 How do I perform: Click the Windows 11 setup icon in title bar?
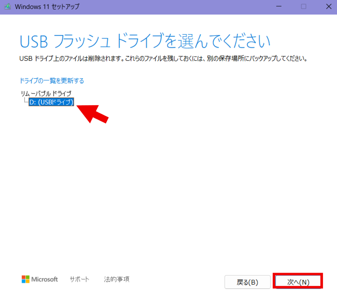coord(8,7)
